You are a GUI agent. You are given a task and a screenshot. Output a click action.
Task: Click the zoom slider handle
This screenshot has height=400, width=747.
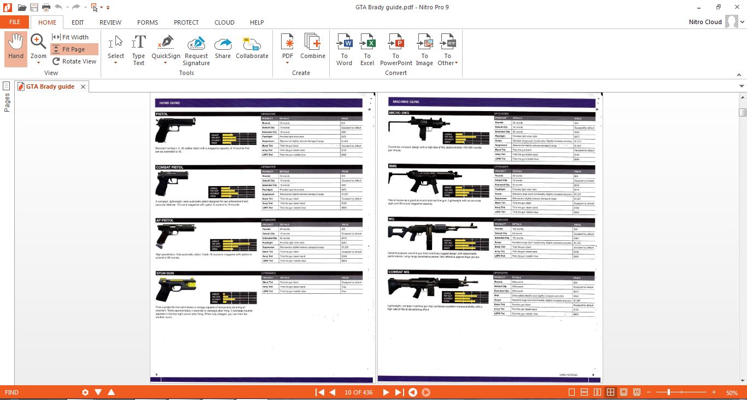(x=669, y=392)
